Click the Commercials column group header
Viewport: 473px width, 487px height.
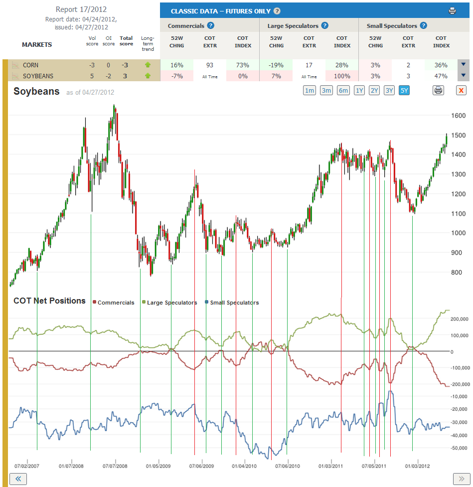coord(186,26)
